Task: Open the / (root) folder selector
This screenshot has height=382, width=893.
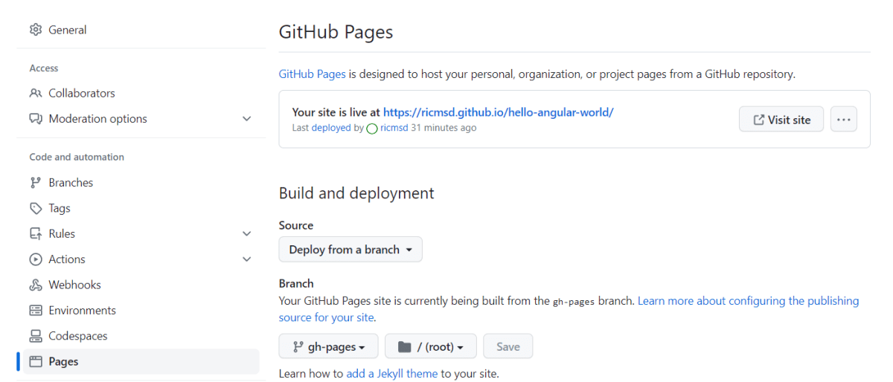Action: click(x=430, y=346)
